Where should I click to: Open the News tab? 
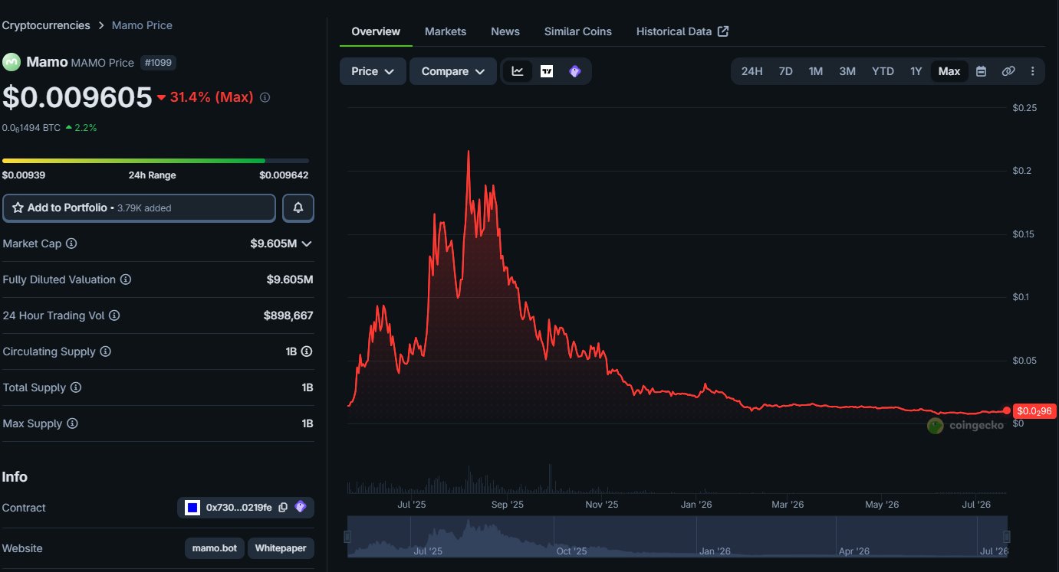click(x=505, y=31)
